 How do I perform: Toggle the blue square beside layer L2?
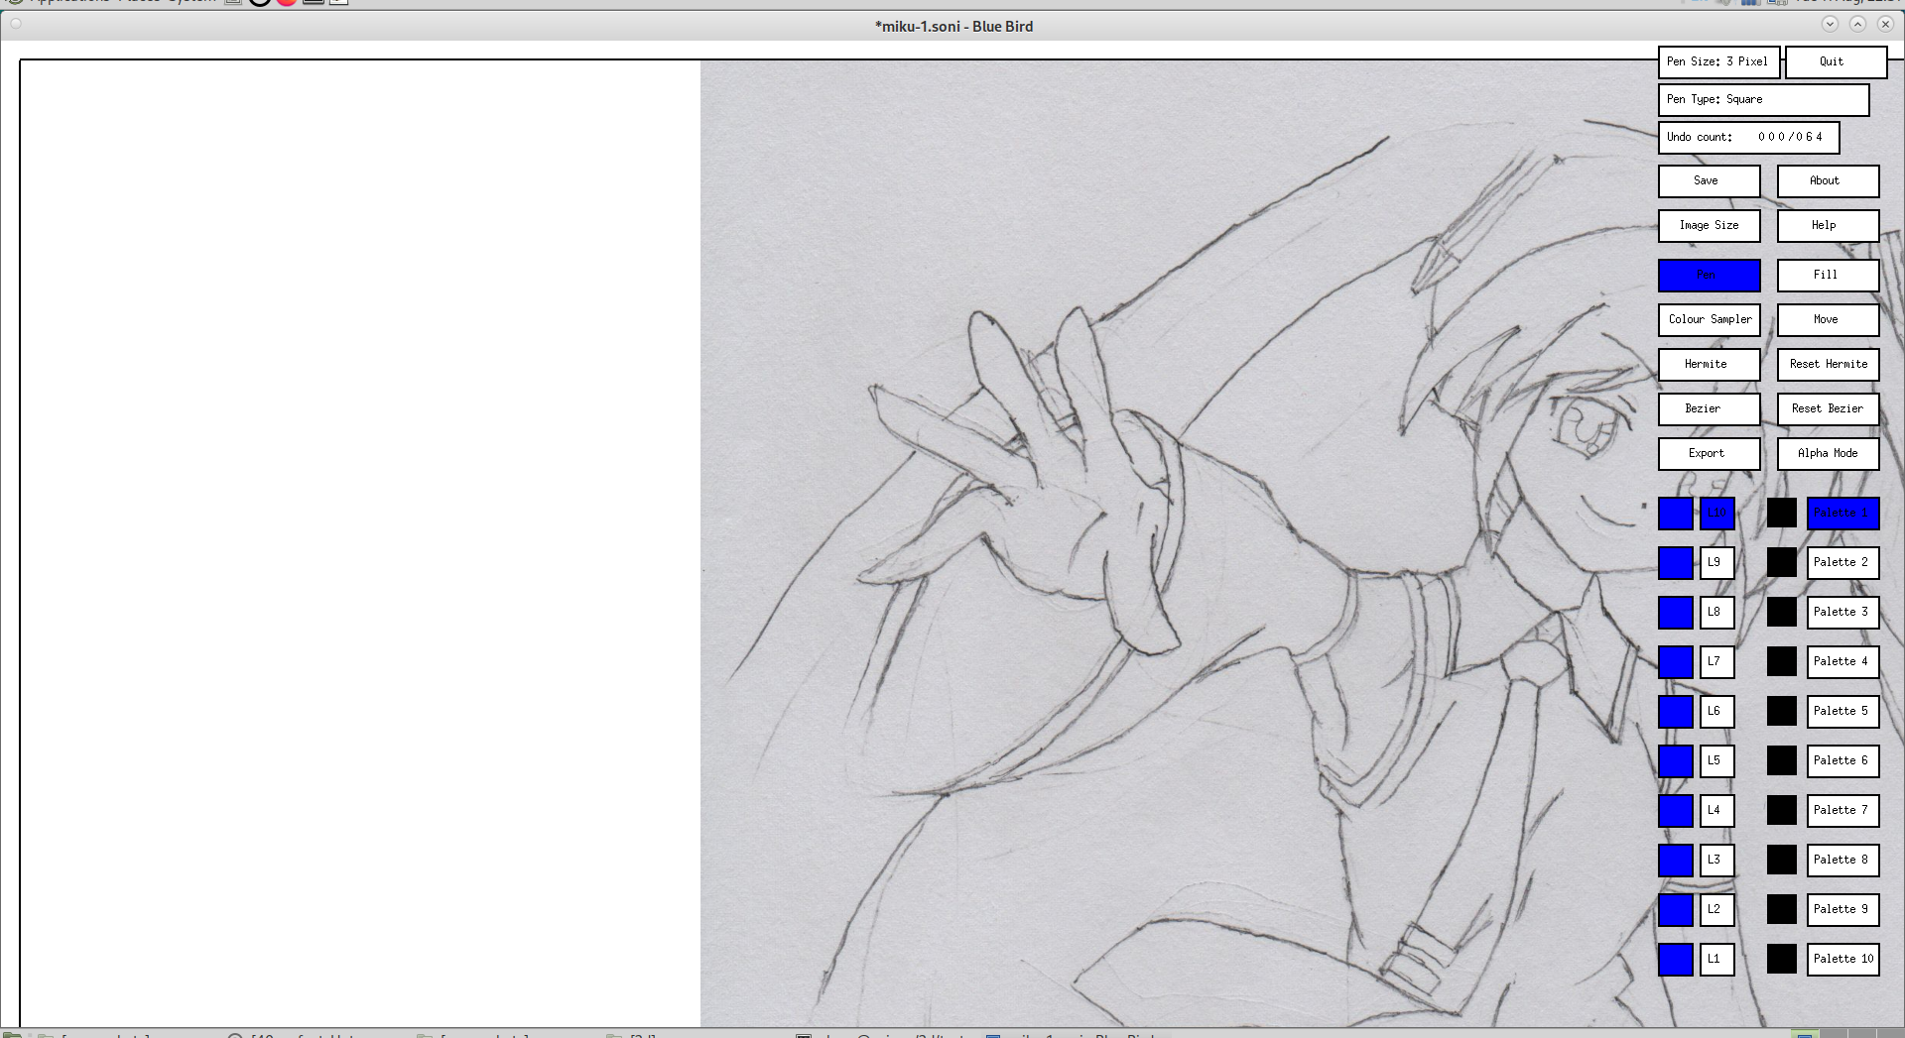tap(1676, 910)
